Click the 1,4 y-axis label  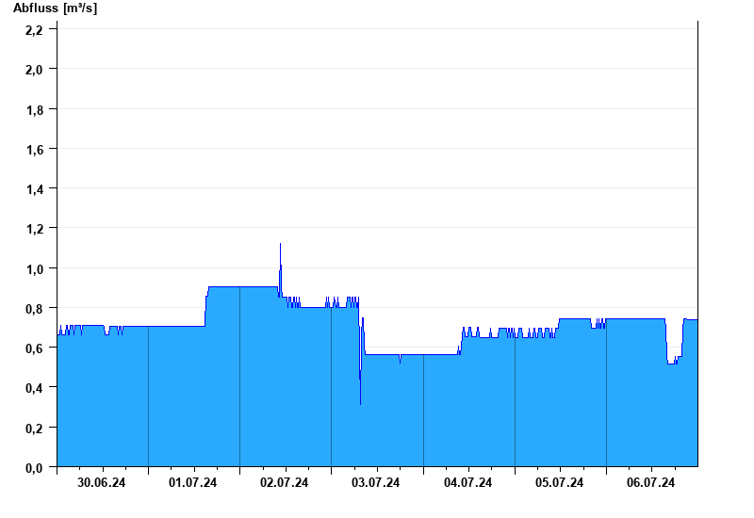pos(34,189)
